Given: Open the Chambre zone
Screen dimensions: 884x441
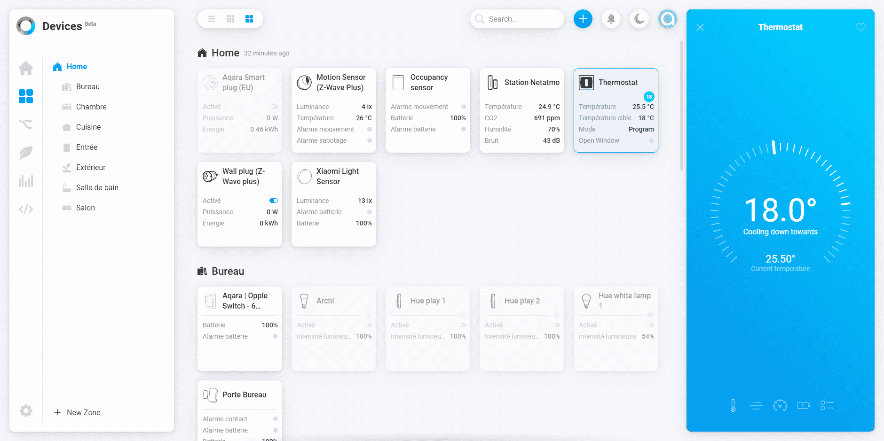Looking at the screenshot, I should (91, 107).
